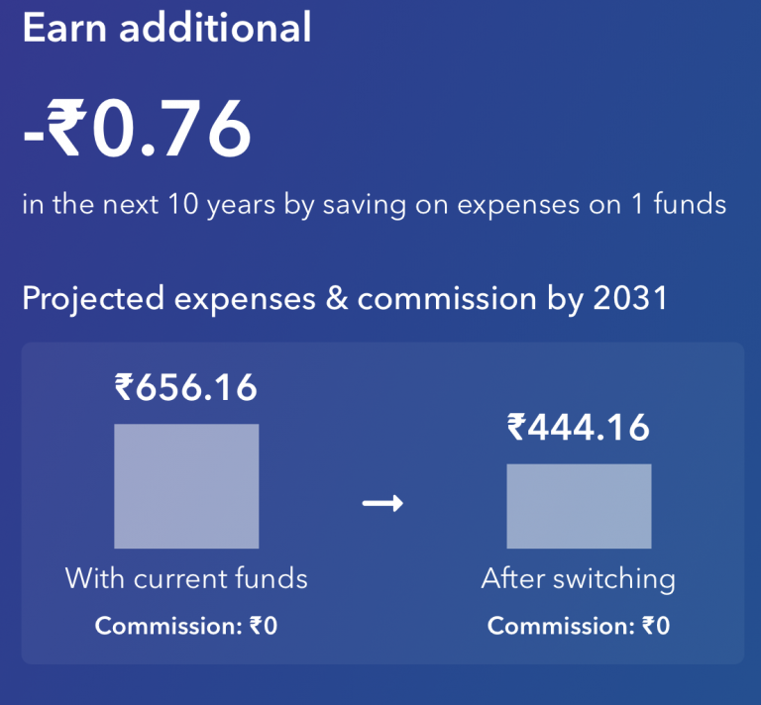Viewport: 761px width, 705px height.
Task: Click the '2031' year text
Action: coord(630,297)
